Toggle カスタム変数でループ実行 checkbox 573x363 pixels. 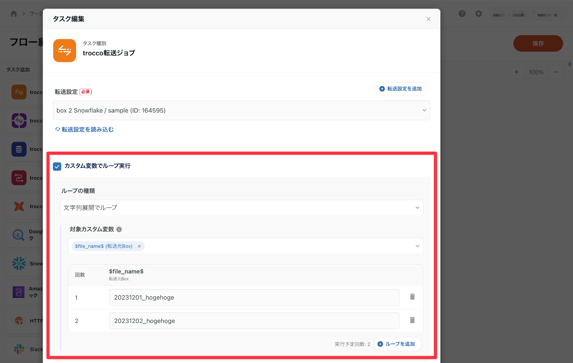tap(57, 166)
